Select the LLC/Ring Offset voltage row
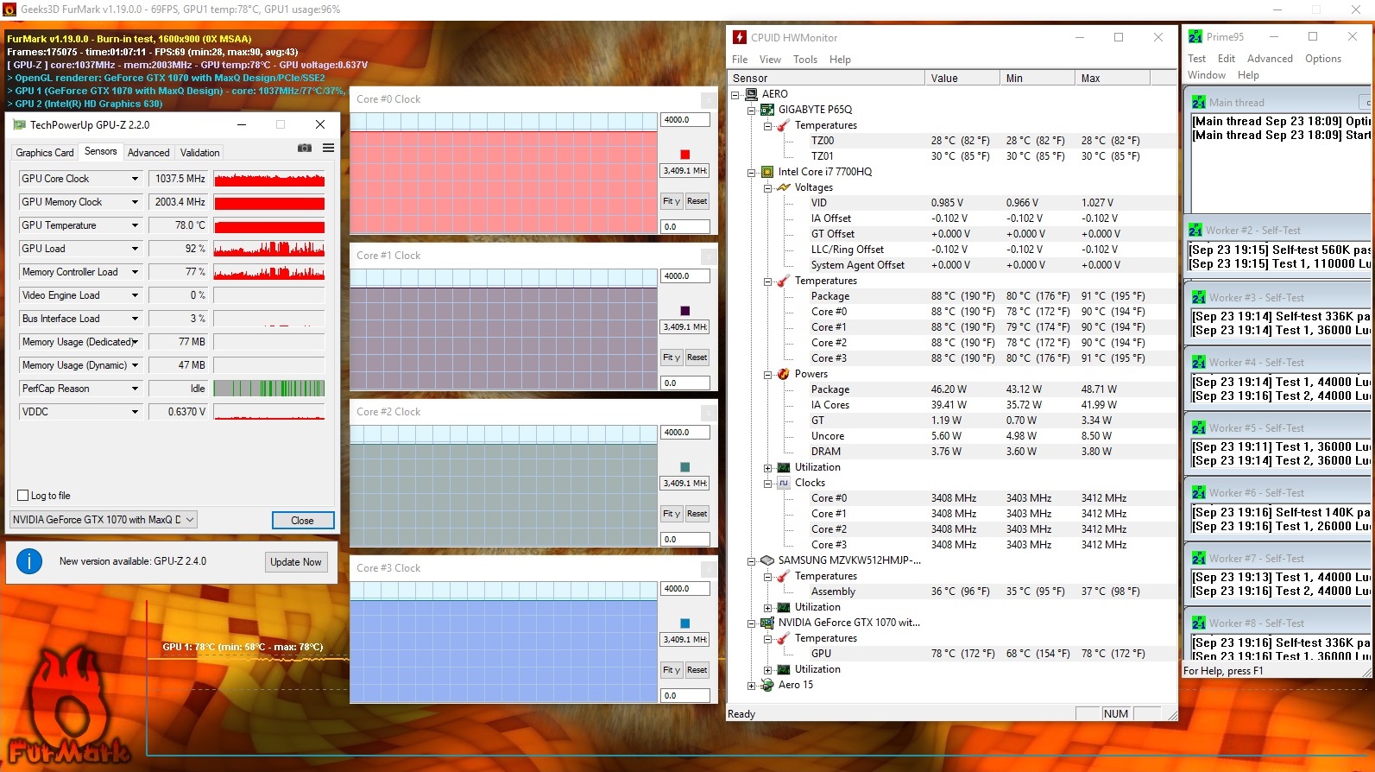Screen dimensions: 1375x772 (x=952, y=250)
